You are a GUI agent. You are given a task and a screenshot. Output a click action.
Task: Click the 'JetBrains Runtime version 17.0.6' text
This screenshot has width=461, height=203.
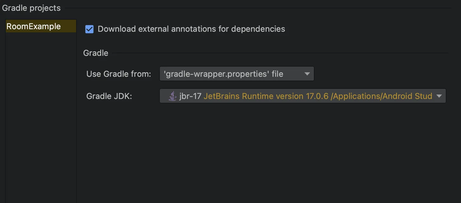[x=266, y=96]
